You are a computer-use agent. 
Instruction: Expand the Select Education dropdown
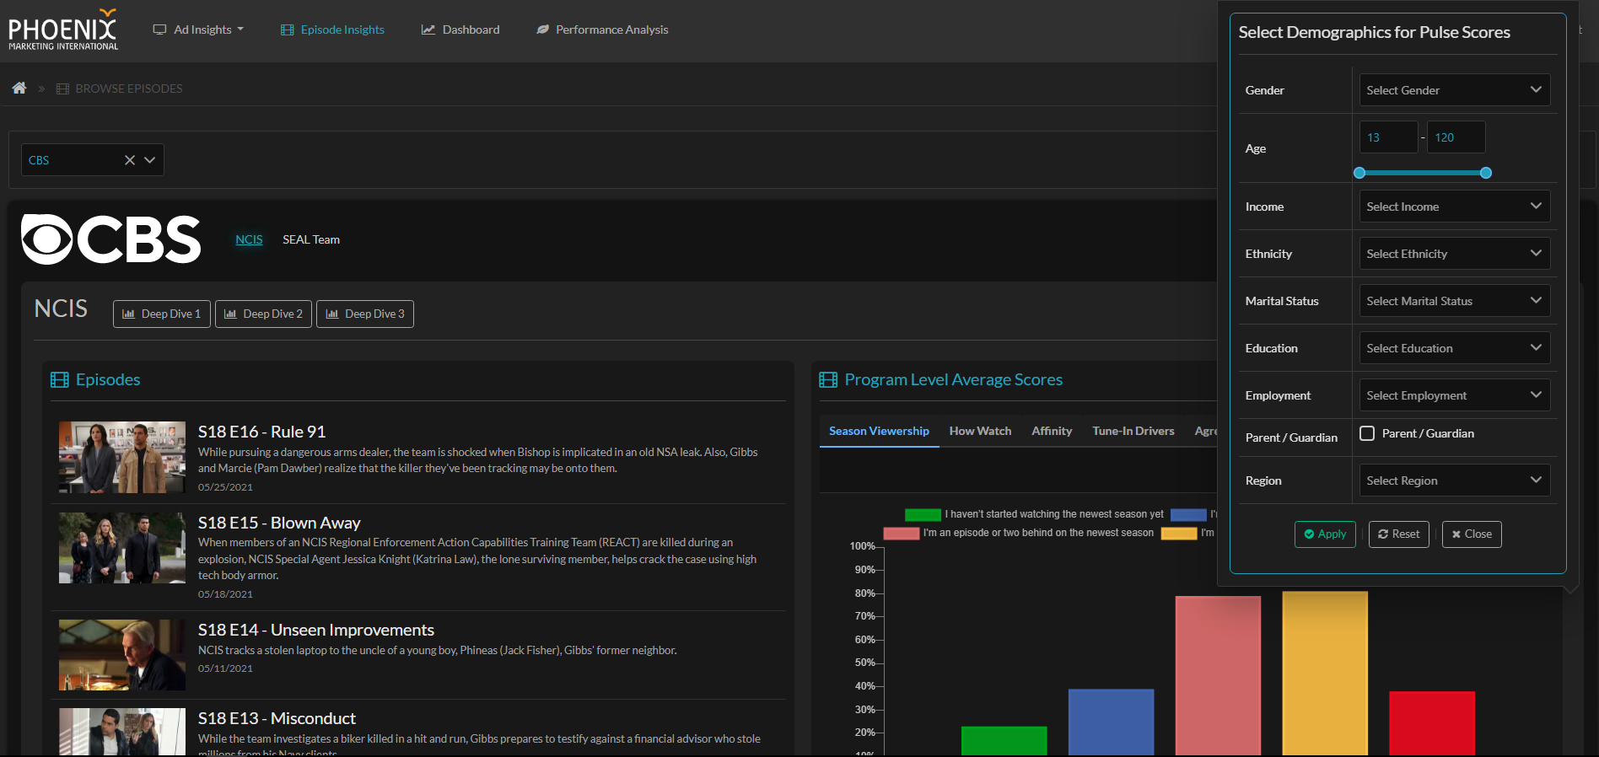pyautogui.click(x=1455, y=348)
